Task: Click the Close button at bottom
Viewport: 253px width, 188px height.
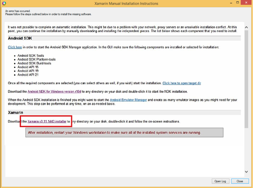Action: coord(240,181)
